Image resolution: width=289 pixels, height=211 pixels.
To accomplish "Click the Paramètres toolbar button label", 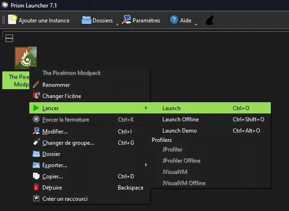I will [146, 21].
